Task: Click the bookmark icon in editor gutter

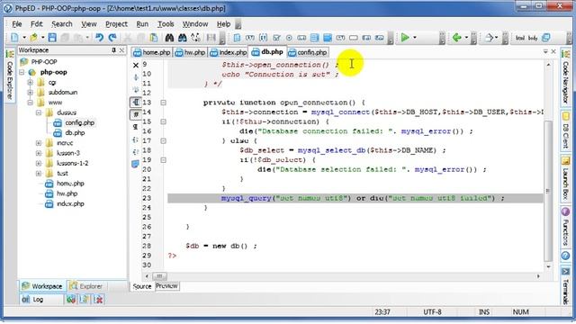Action: [135, 164]
